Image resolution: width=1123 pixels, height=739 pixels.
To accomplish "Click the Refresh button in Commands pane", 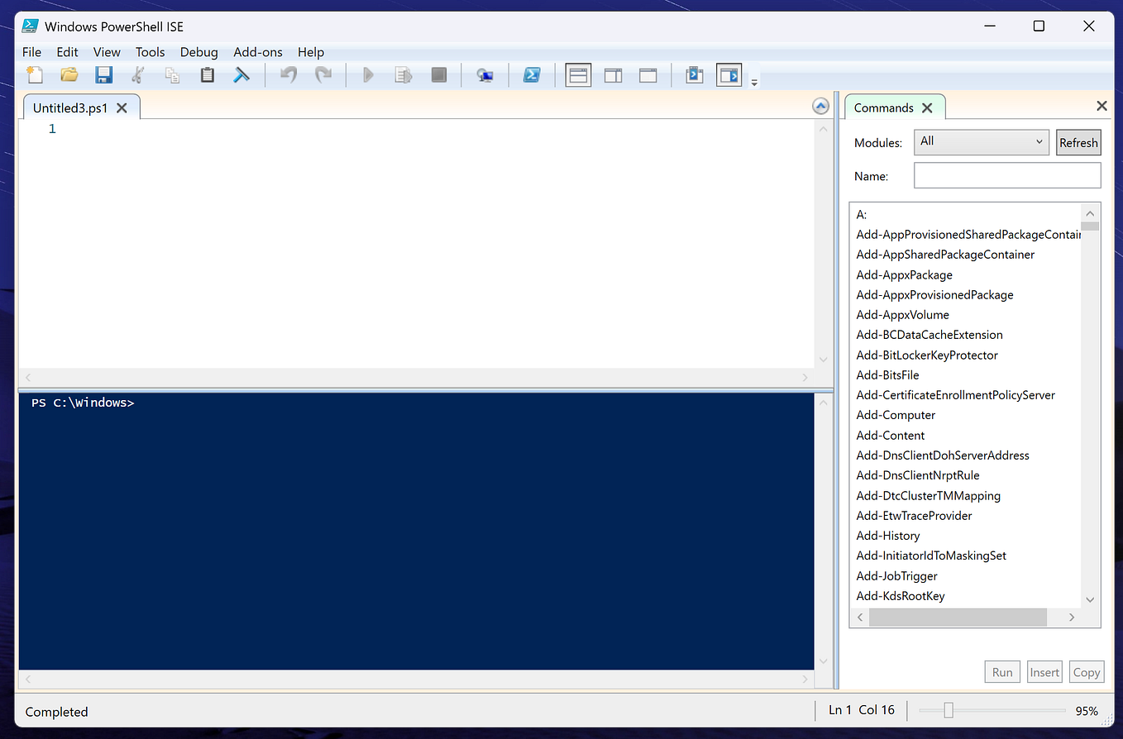I will click(1078, 142).
